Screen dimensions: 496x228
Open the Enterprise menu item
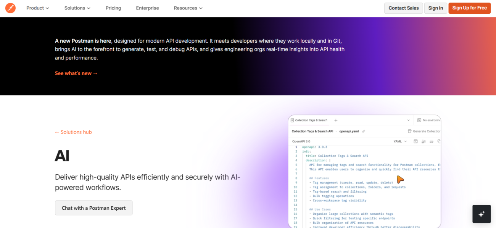147,8
